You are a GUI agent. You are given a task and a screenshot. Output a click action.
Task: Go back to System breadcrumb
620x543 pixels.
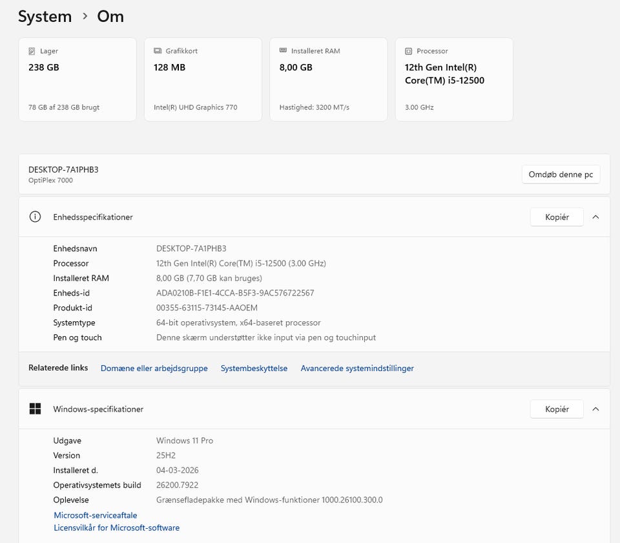[45, 17]
